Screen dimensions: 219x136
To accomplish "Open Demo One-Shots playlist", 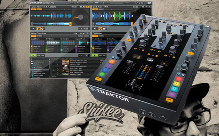I will (38, 74).
